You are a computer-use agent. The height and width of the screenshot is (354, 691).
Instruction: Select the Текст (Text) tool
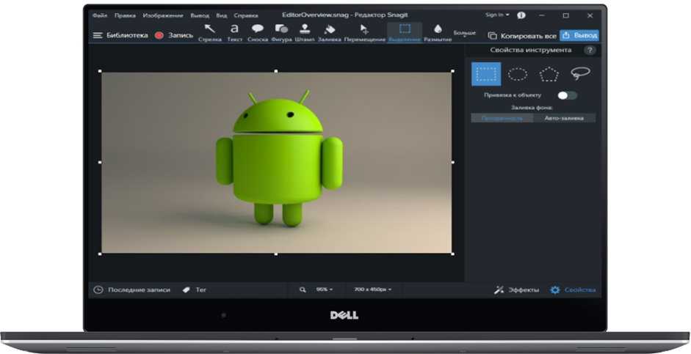coord(234,32)
